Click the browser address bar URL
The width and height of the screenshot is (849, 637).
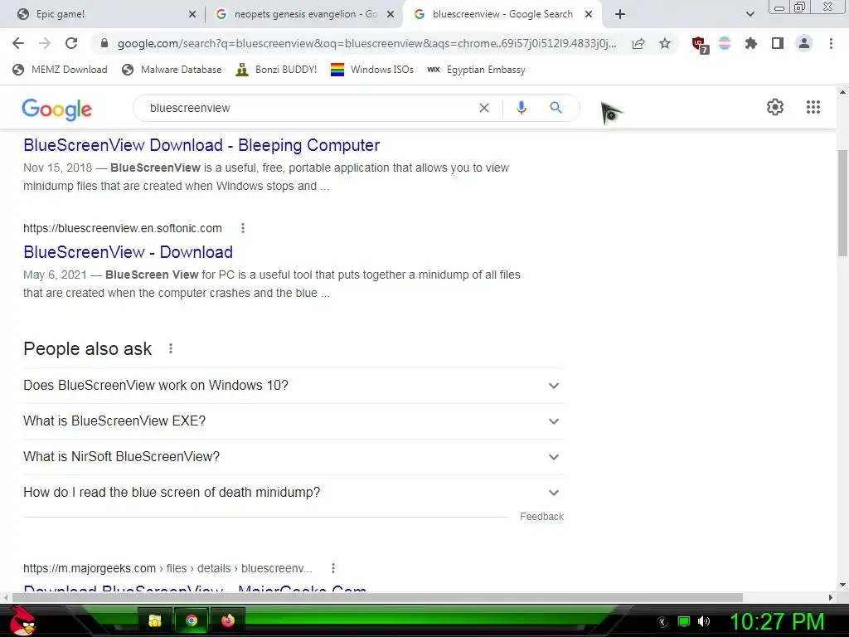pos(366,43)
